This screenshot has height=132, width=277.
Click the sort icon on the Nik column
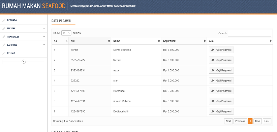[x=109, y=41]
